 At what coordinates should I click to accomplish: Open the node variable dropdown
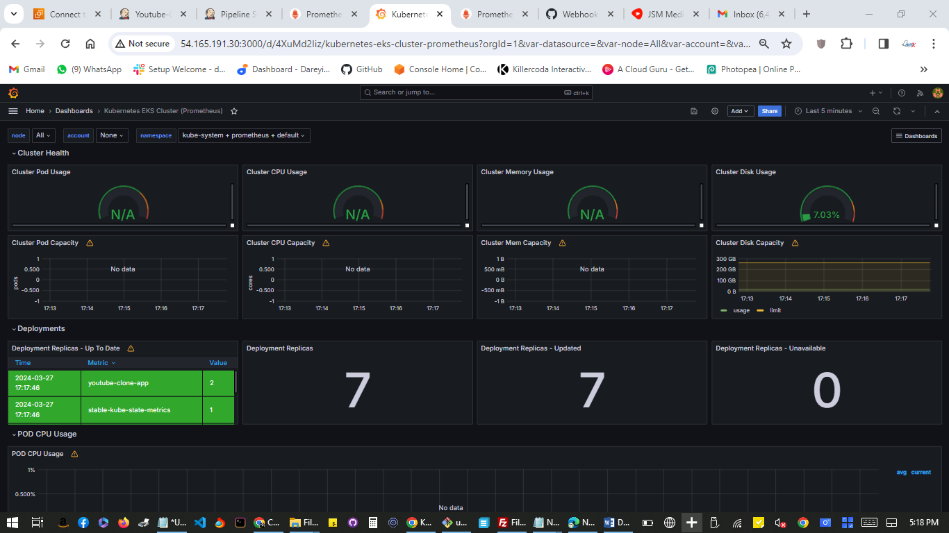[43, 135]
